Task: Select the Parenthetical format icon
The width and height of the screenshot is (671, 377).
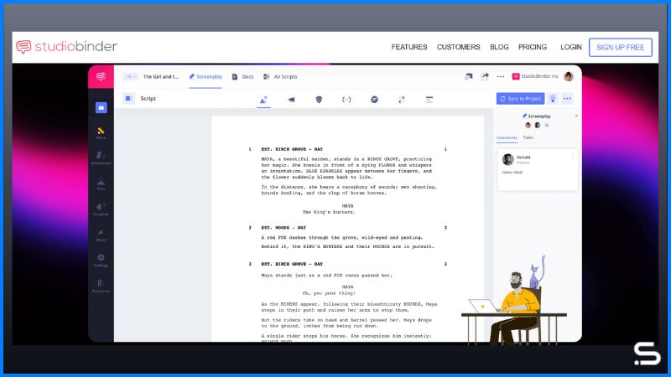Action: click(x=346, y=100)
